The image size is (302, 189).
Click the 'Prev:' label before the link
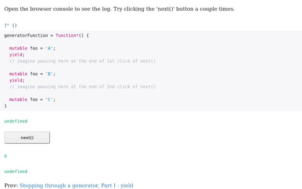(x=11, y=186)
